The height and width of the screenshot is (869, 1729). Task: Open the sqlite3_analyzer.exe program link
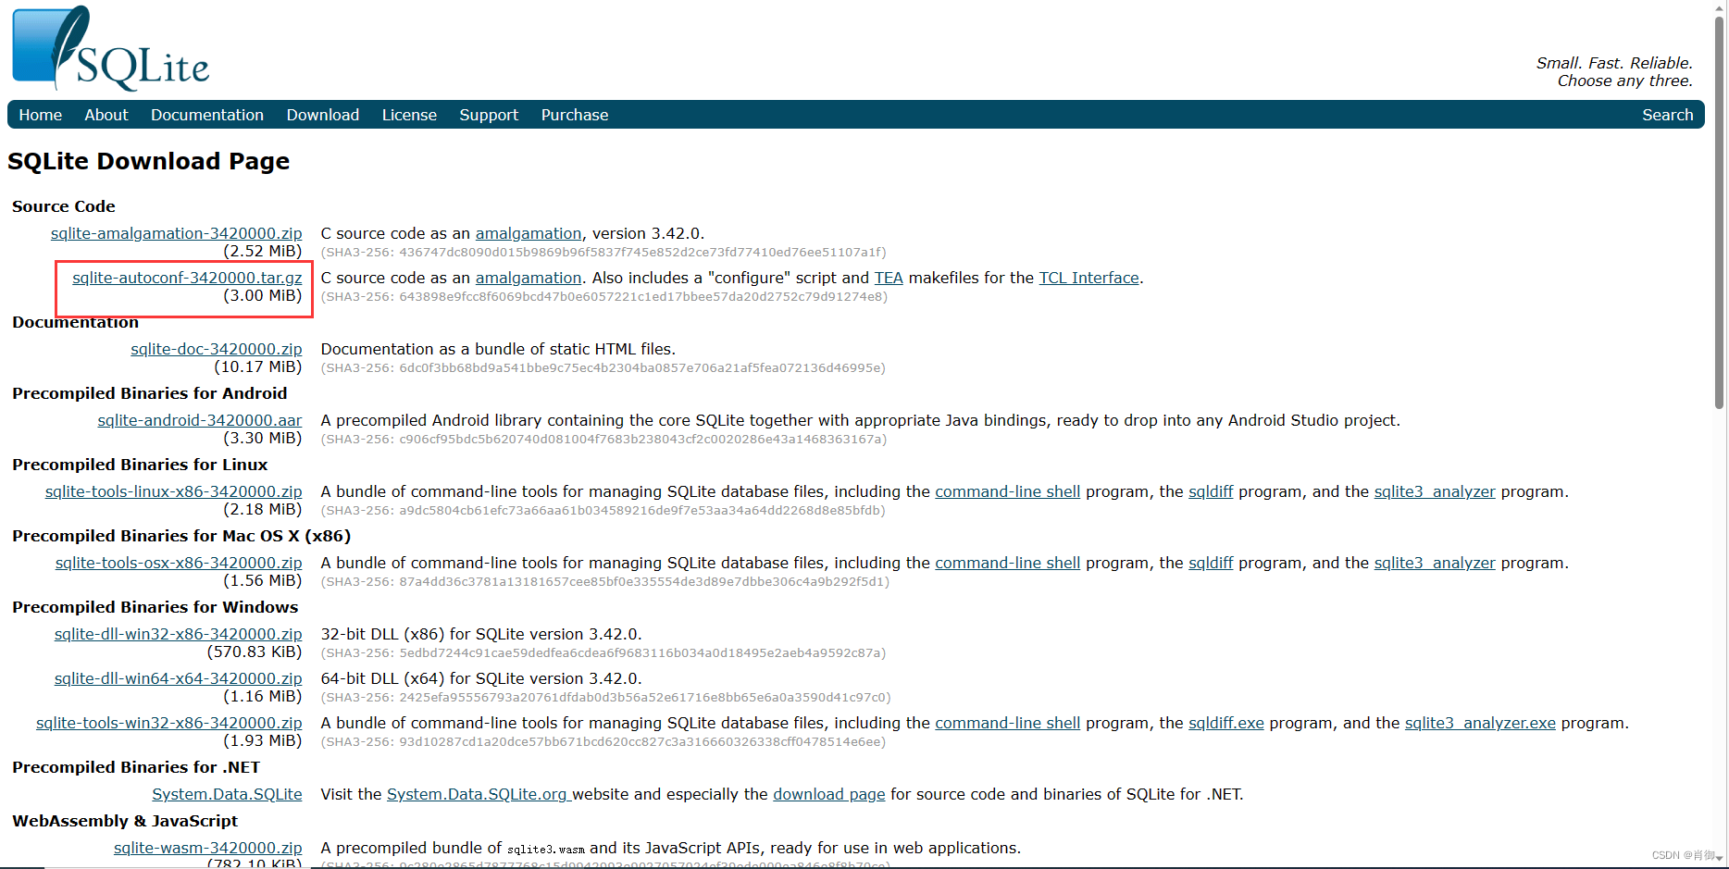pyautogui.click(x=1480, y=723)
